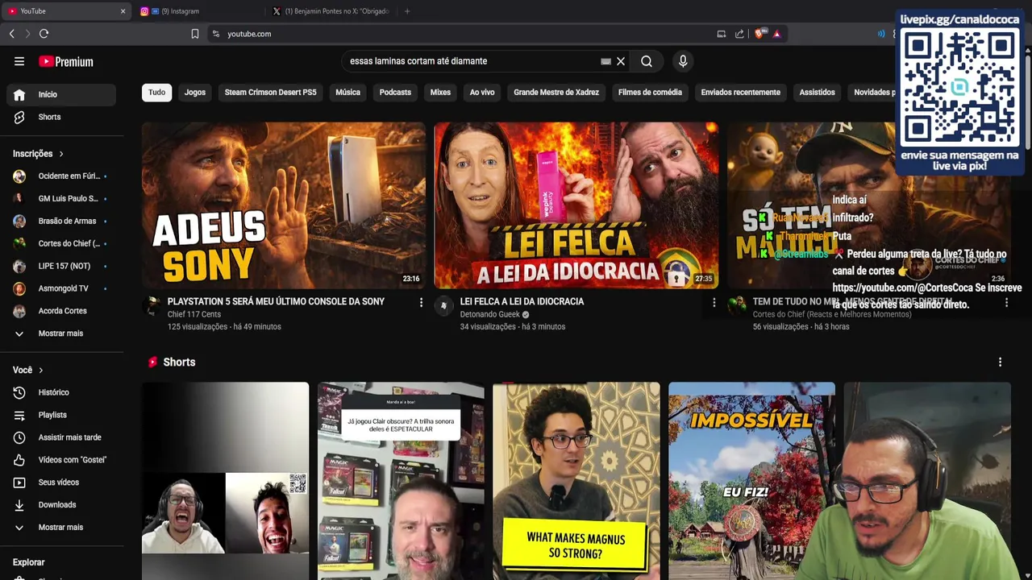Click the Chief 117 Cents channel avatar

click(151, 305)
